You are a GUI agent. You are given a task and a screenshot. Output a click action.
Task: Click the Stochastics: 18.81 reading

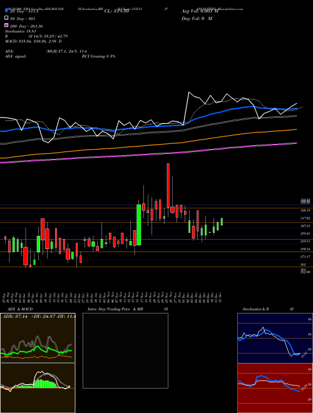pyautogui.click(x=20, y=31)
